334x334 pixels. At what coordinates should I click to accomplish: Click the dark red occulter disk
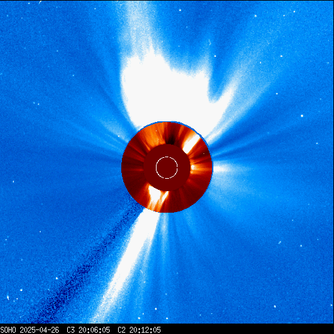167,168
